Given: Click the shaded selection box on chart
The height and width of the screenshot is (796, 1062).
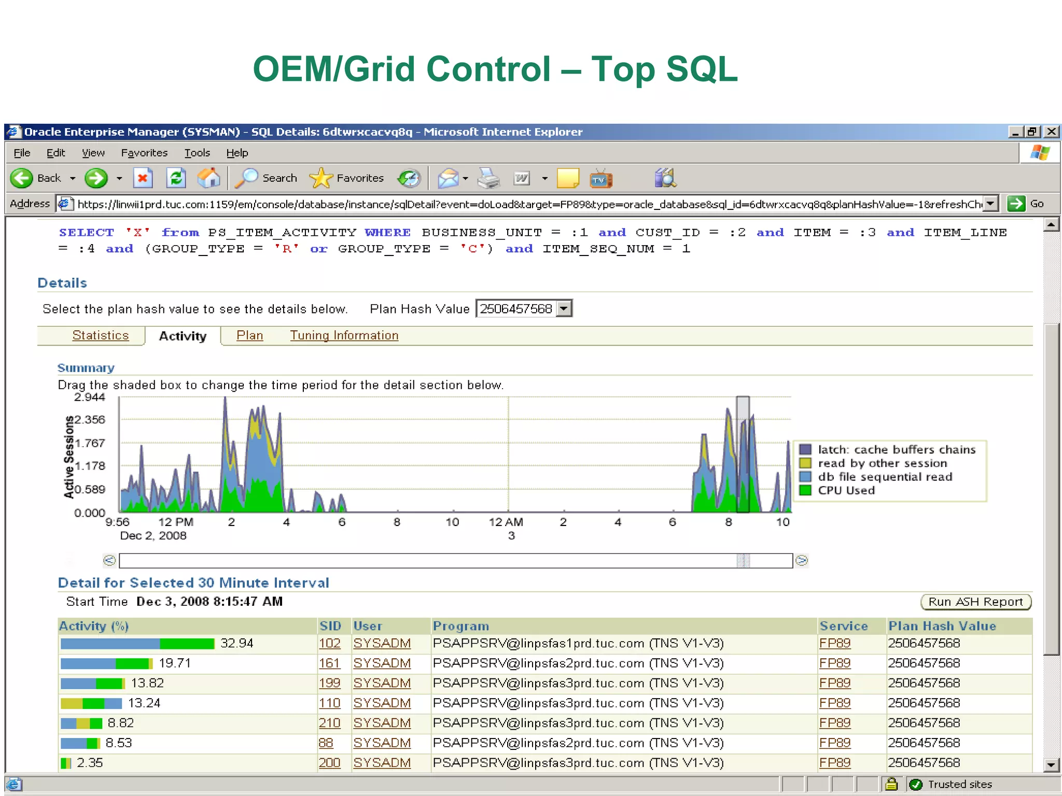Looking at the screenshot, I should [x=743, y=454].
